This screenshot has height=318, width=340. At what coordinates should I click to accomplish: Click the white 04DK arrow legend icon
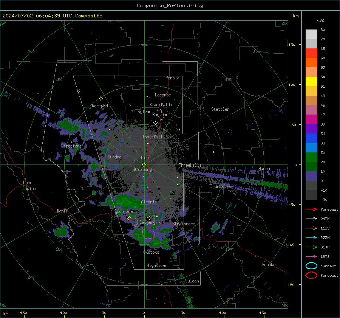point(311,219)
